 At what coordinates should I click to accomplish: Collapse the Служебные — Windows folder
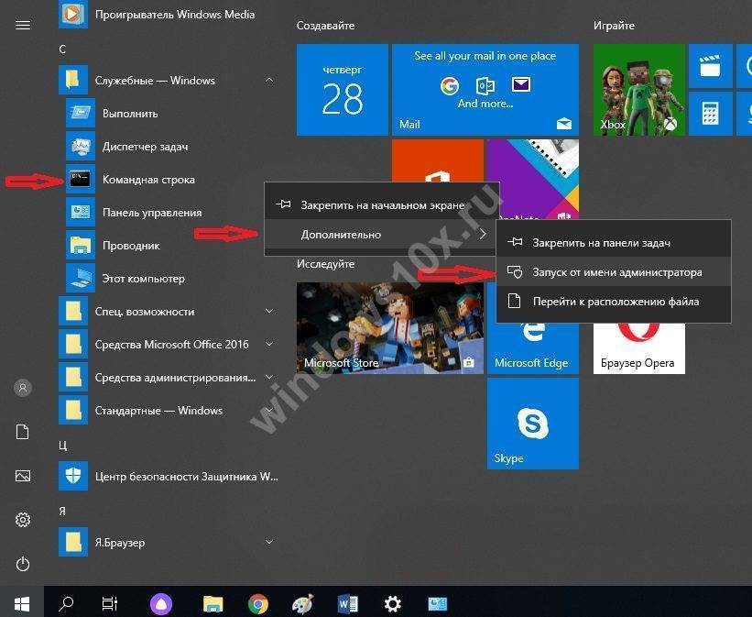point(268,81)
